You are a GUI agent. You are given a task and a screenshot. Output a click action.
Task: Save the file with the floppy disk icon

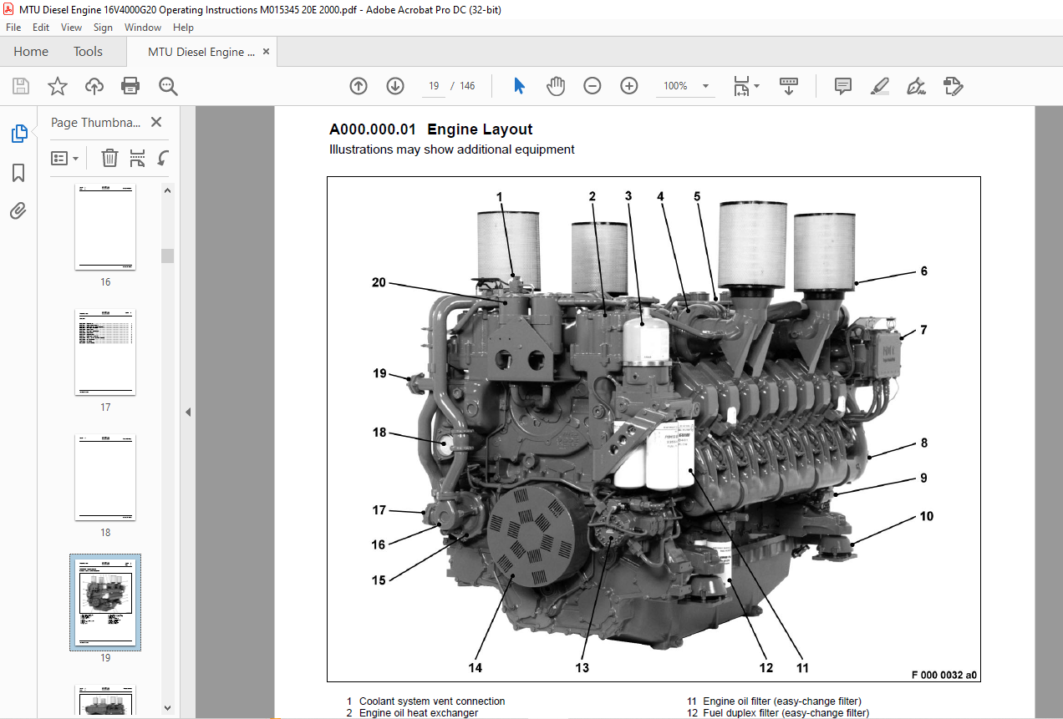point(21,86)
